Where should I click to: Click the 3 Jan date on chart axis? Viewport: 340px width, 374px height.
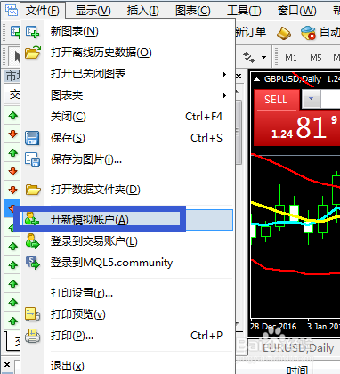coord(323,327)
